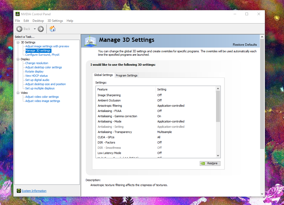The image size is (284, 205).
Task: Minimize the NVIDIA Control Panel window
Action: (x=235, y=14)
